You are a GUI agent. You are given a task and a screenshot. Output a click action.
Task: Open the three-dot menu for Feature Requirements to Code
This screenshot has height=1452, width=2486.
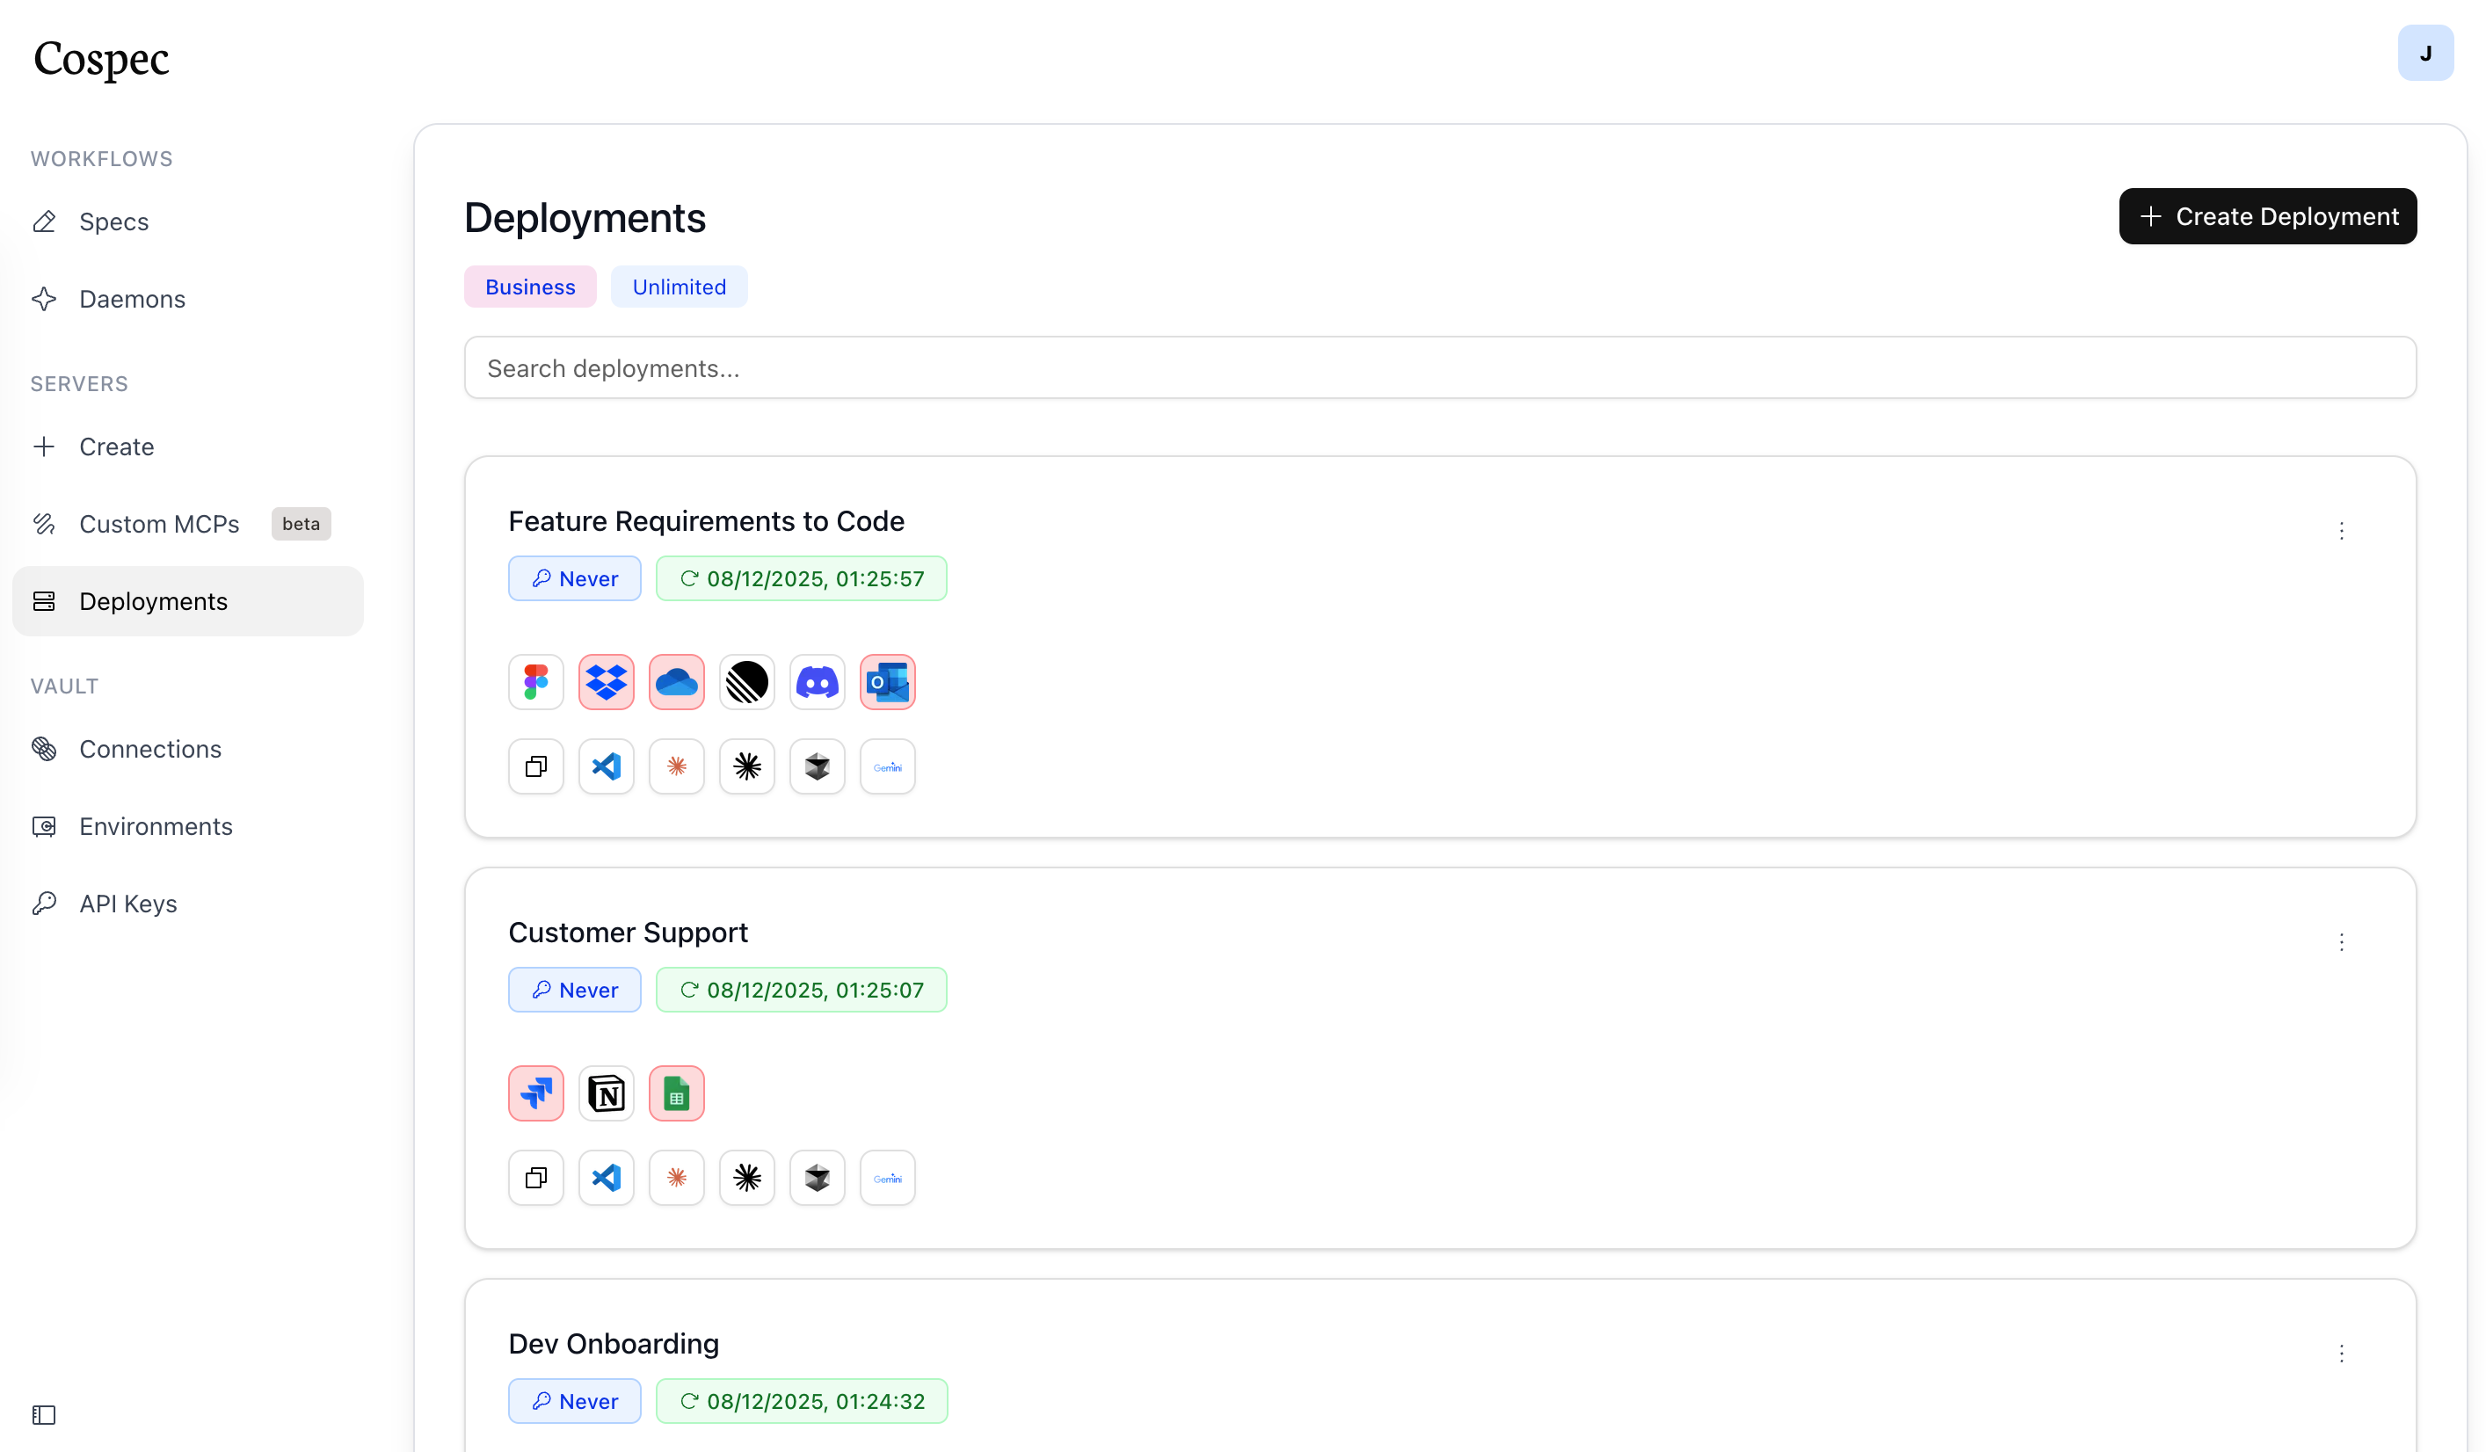(2341, 531)
